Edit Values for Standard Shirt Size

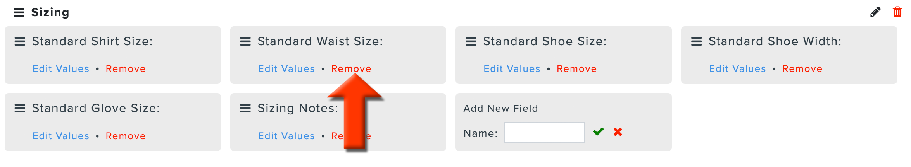point(61,69)
